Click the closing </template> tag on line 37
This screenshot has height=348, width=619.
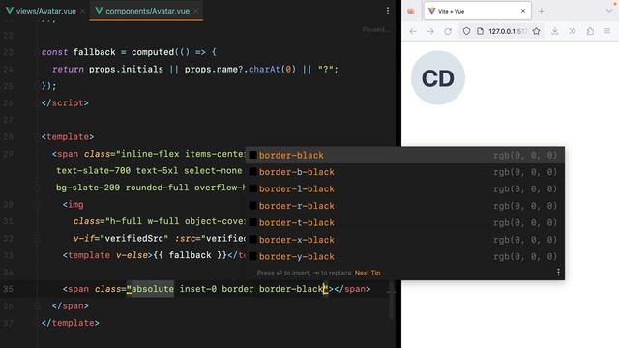coord(71,323)
